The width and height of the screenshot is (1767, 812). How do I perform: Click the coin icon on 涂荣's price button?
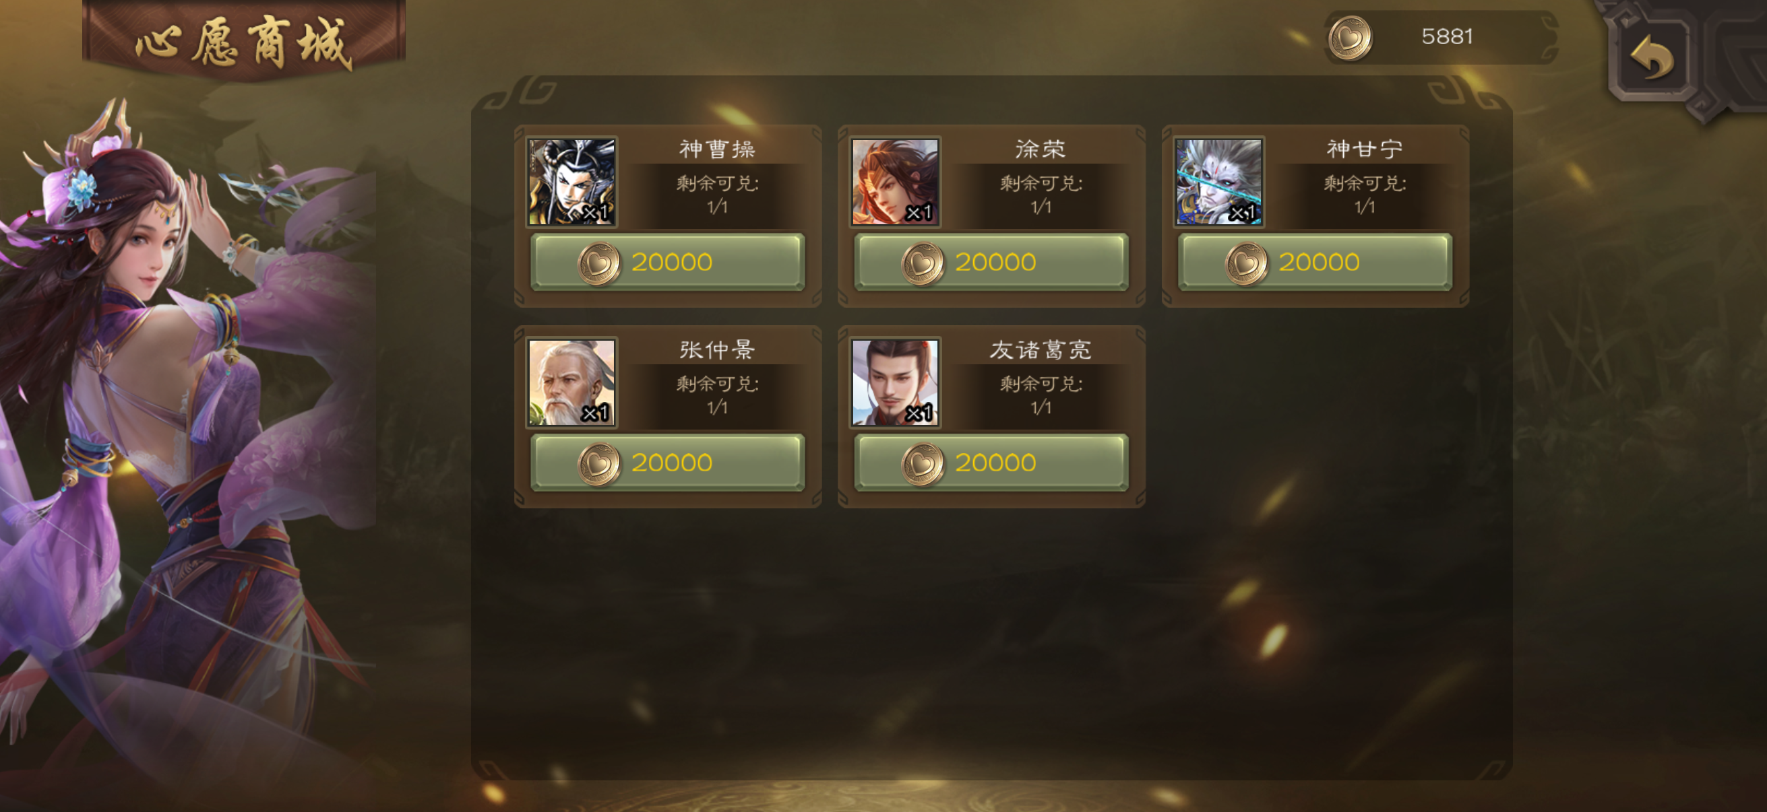tap(923, 263)
